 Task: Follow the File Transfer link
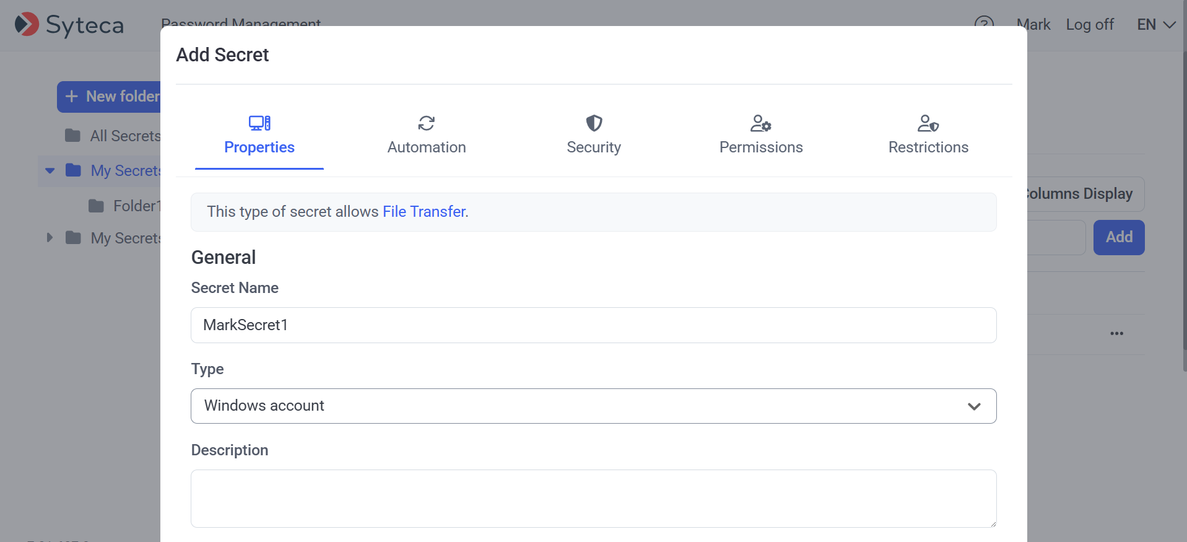(424, 212)
